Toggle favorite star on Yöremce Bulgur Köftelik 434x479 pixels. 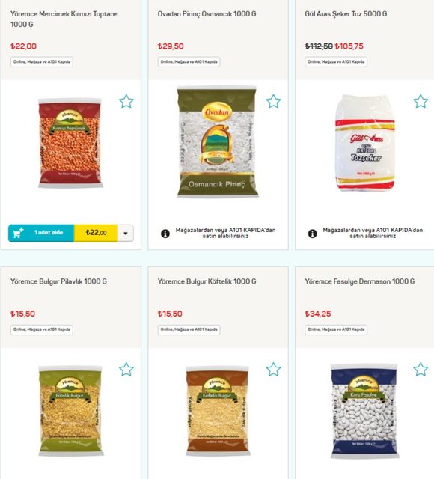(273, 369)
